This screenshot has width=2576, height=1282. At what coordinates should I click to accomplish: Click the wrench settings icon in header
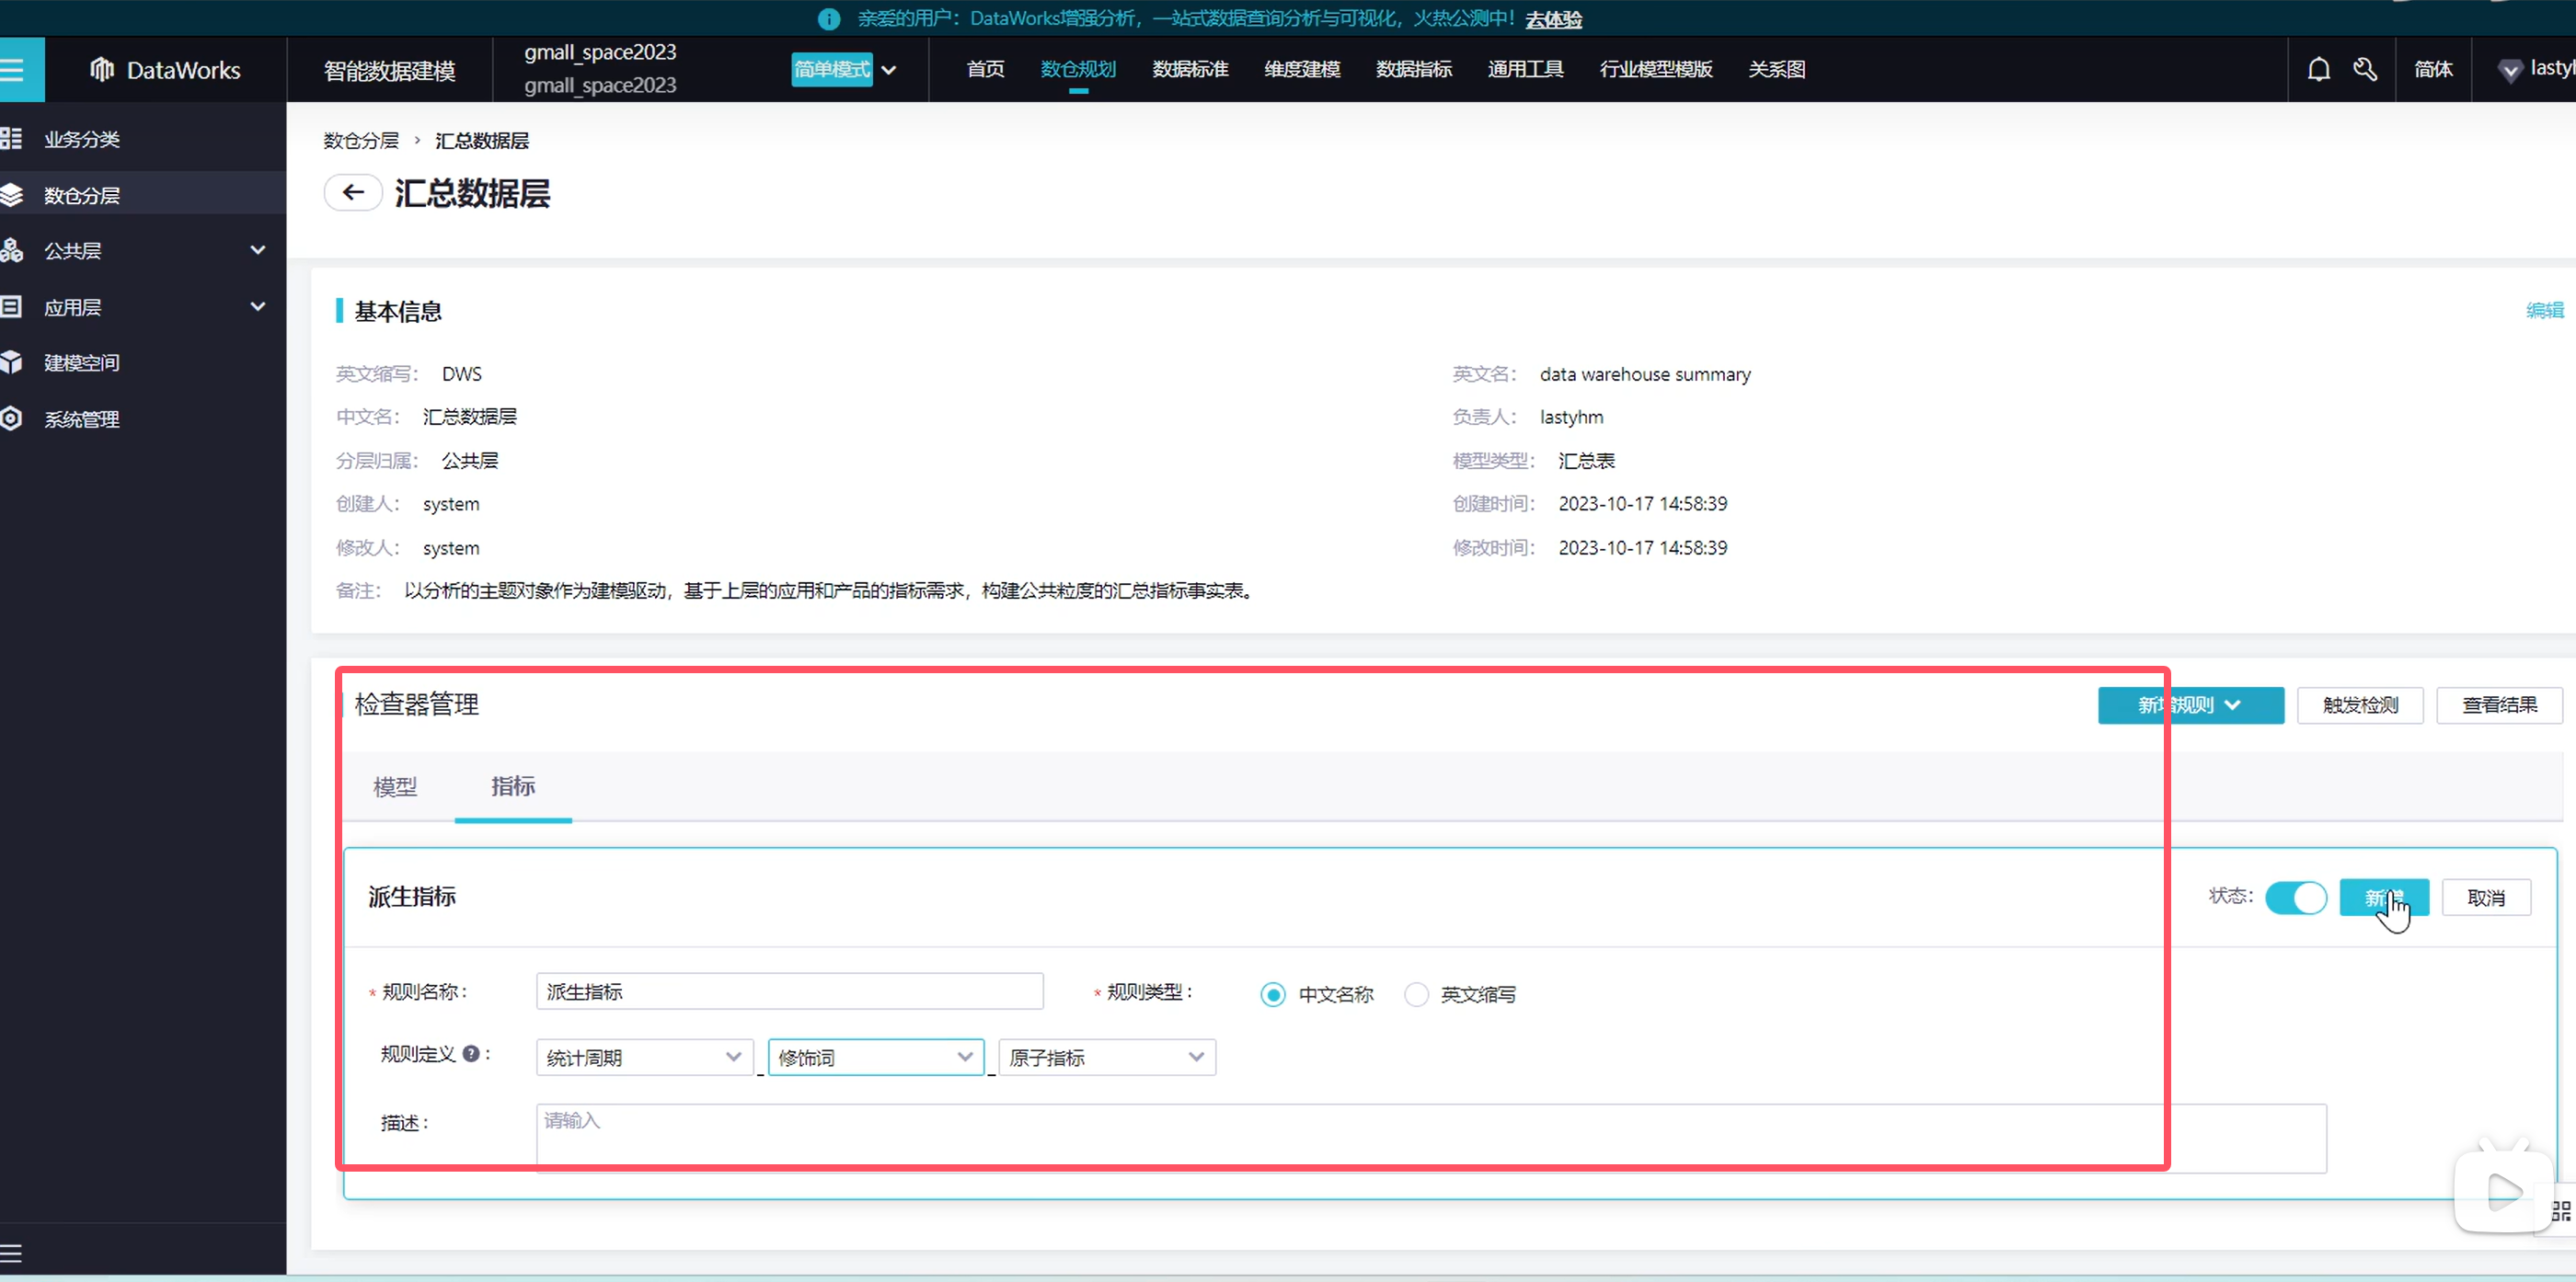(2365, 69)
